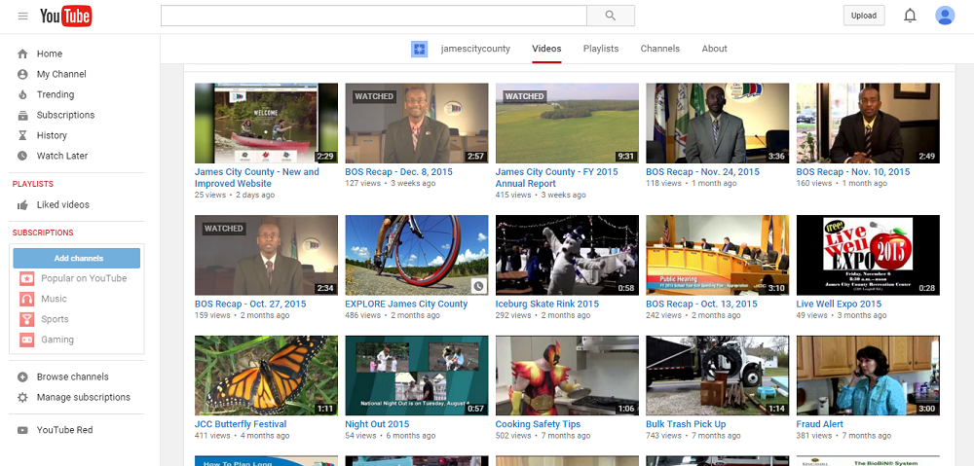The height and width of the screenshot is (466, 974).
Task: Click the Music headphones icon
Action: (26, 299)
